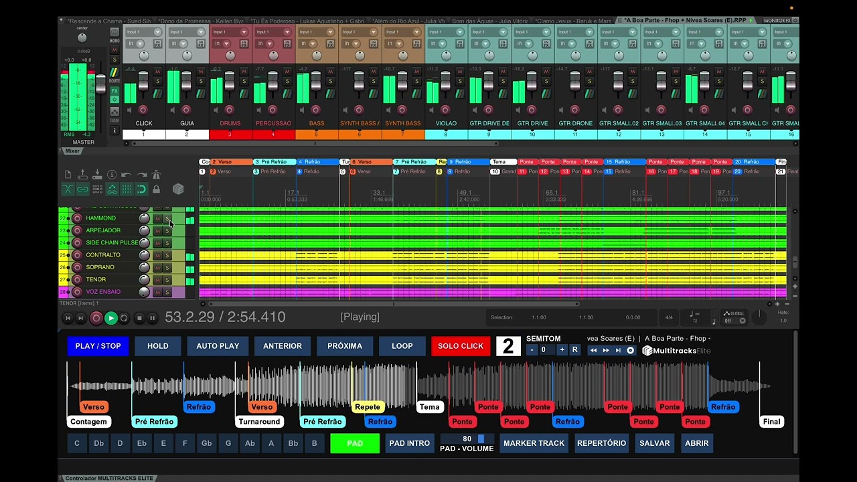Click the Undo arrow icon

pyautogui.click(x=127, y=175)
